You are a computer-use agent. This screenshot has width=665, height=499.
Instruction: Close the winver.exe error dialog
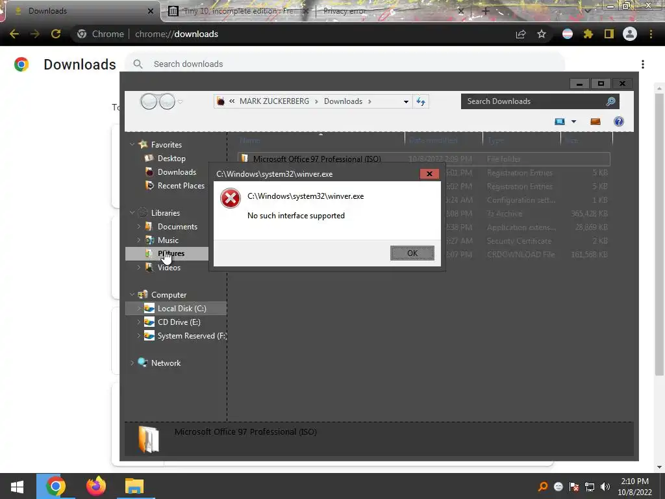click(x=429, y=174)
